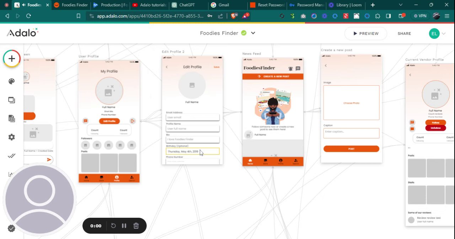Open the browser Extensions puzzle icon
Viewport: 455px width, 239px height.
378,16
